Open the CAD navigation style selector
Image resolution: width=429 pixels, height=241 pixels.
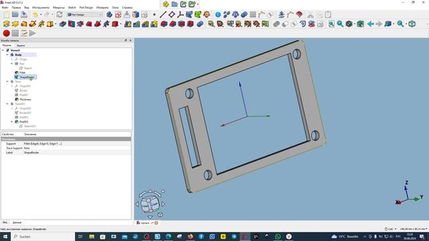(x=390, y=229)
